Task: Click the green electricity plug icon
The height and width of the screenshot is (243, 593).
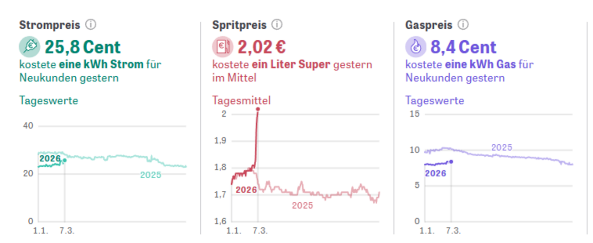Action: 30,47
